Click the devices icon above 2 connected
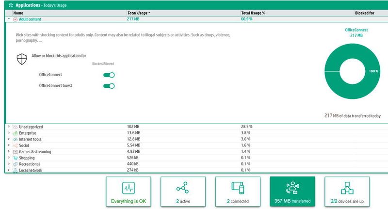 point(238,188)
